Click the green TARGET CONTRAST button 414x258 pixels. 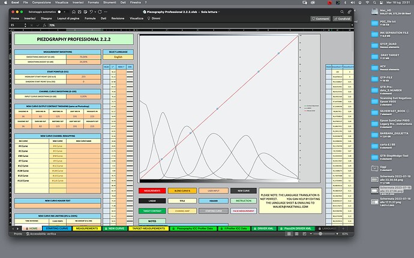(x=152, y=211)
